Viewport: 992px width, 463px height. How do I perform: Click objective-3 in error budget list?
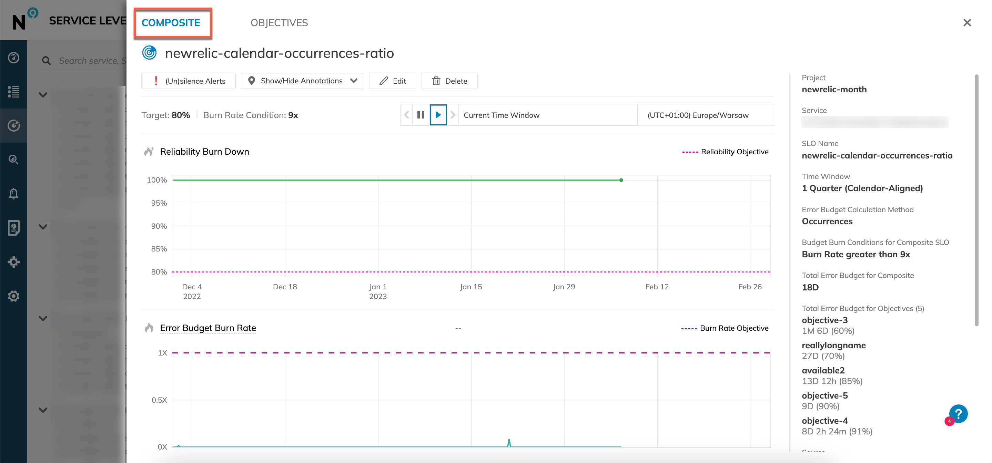coord(824,320)
